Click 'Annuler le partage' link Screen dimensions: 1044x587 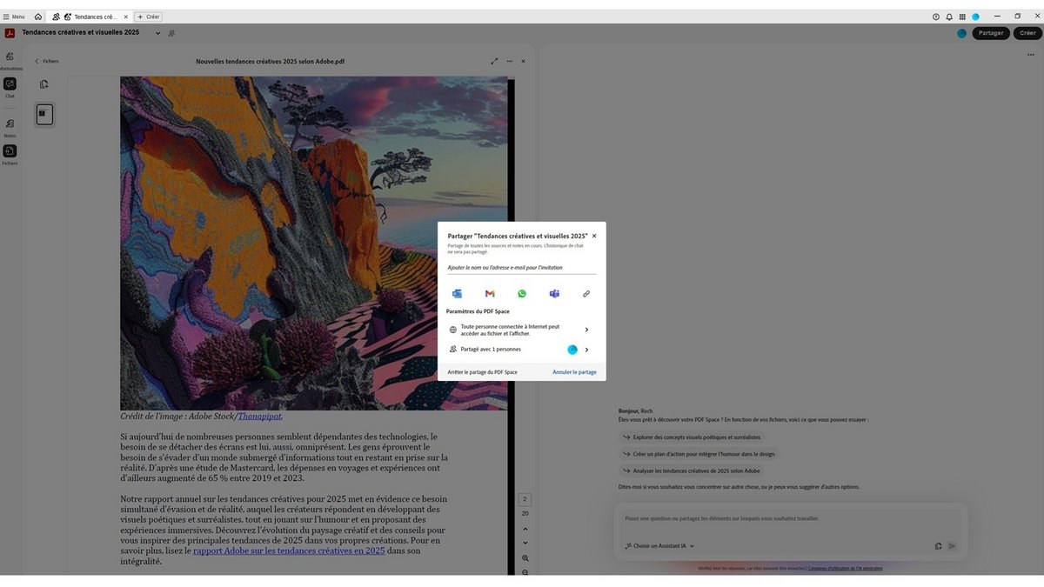(574, 372)
